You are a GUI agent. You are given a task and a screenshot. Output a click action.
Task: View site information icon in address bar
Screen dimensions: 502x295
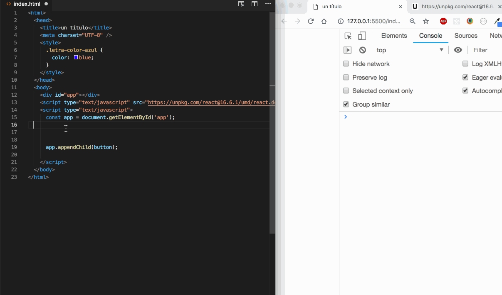[341, 21]
